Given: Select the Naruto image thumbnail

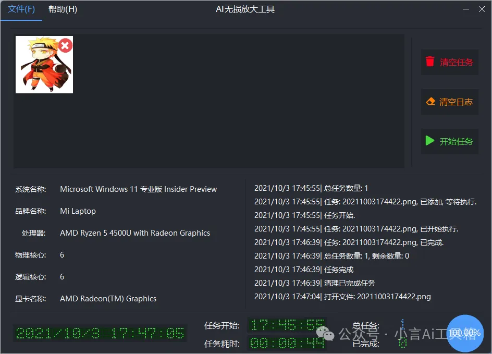Looking at the screenshot, I should (44, 65).
